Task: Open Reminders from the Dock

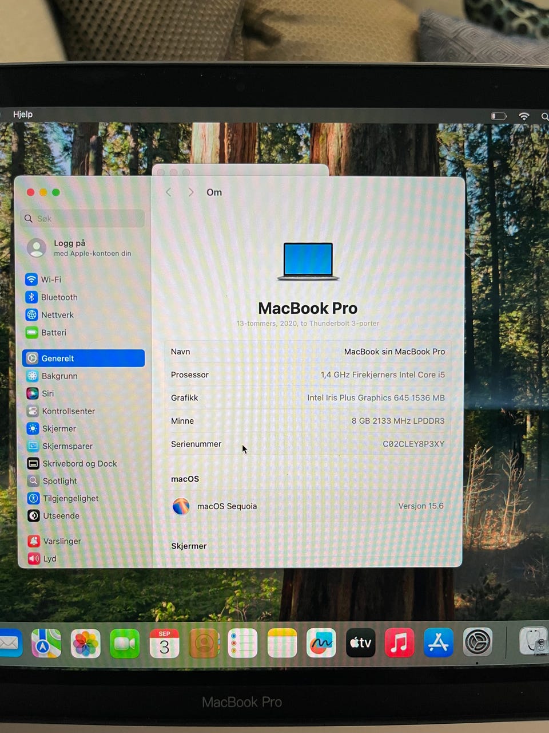Action: click(x=242, y=643)
